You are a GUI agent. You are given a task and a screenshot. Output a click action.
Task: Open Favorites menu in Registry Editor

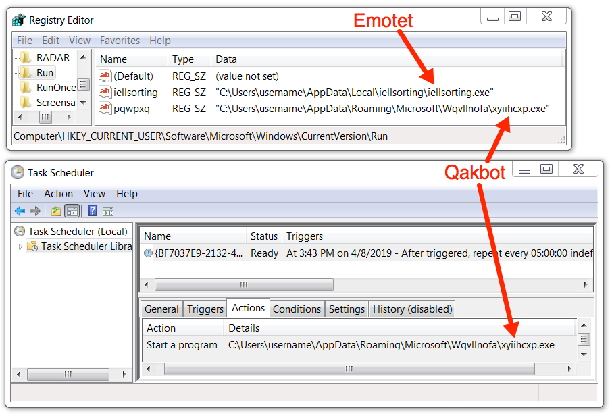click(x=120, y=41)
